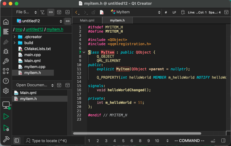
Task: Switch to the Main.qml editor tab
Action: pos(87,20)
